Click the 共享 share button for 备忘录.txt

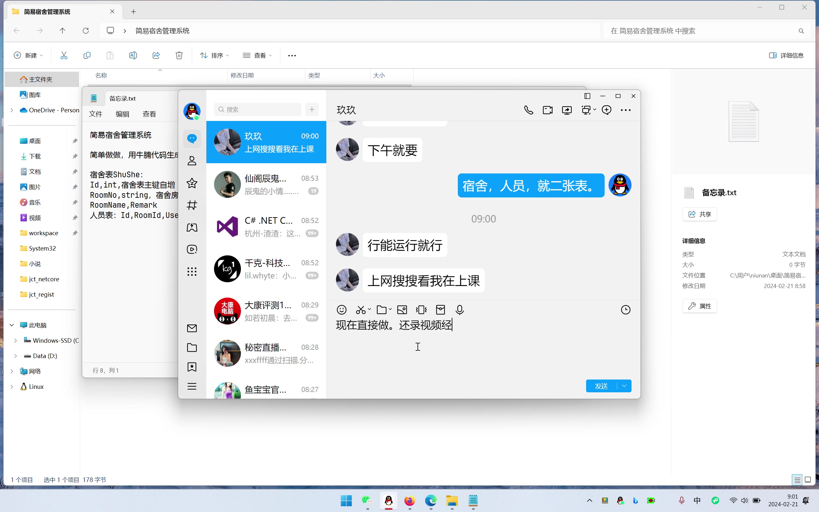[x=700, y=214]
